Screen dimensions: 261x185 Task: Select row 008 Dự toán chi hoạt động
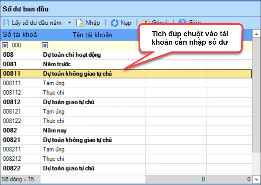pos(72,55)
